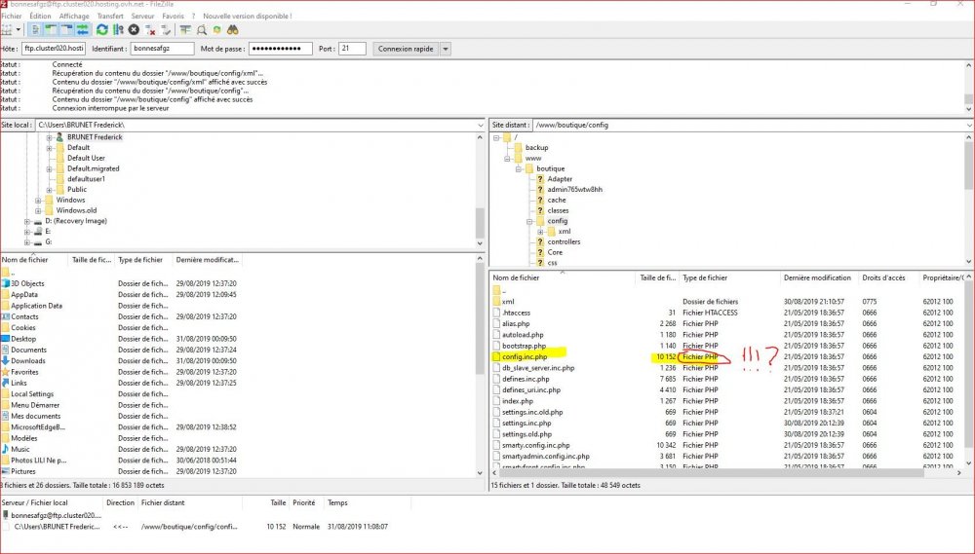Viewport: 975px width, 554px height.
Task: Open the Quickconnect history dropdown arrow
Action: click(446, 49)
